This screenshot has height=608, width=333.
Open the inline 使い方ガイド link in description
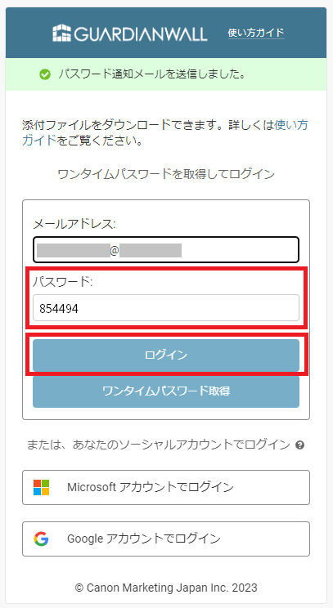pos(164,132)
